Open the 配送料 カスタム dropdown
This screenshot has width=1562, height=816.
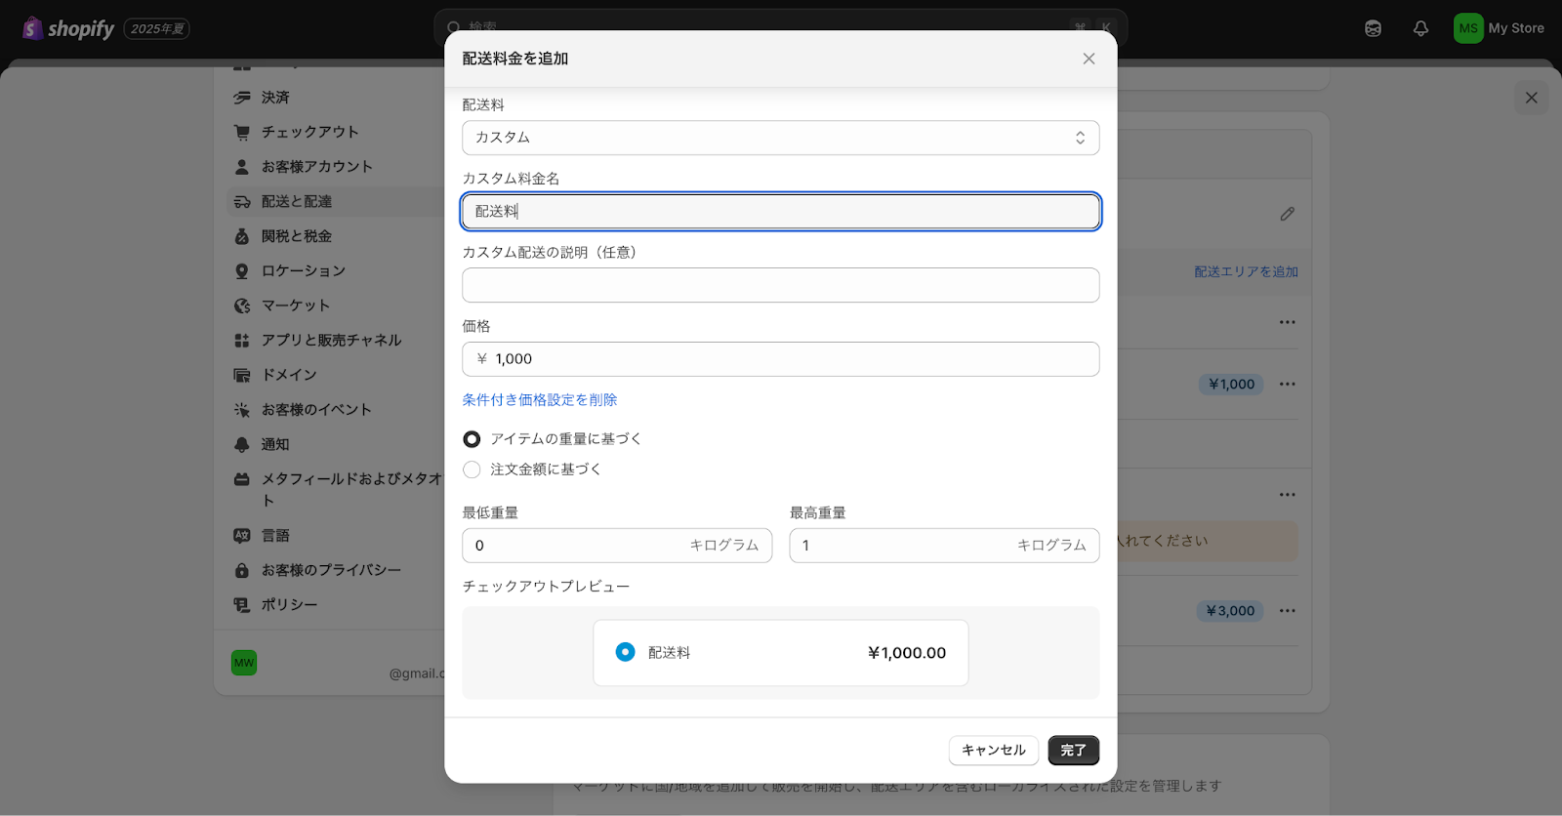[781, 138]
